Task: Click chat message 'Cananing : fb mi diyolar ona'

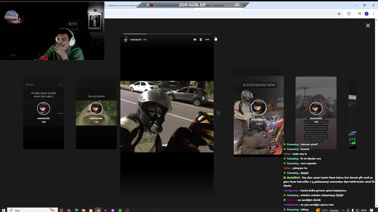Action: click(x=302, y=158)
